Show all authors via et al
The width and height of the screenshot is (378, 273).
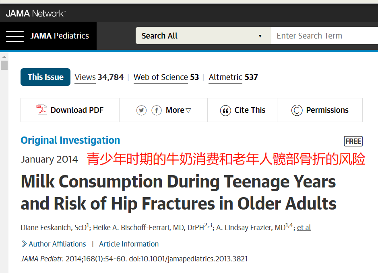[x=304, y=227]
